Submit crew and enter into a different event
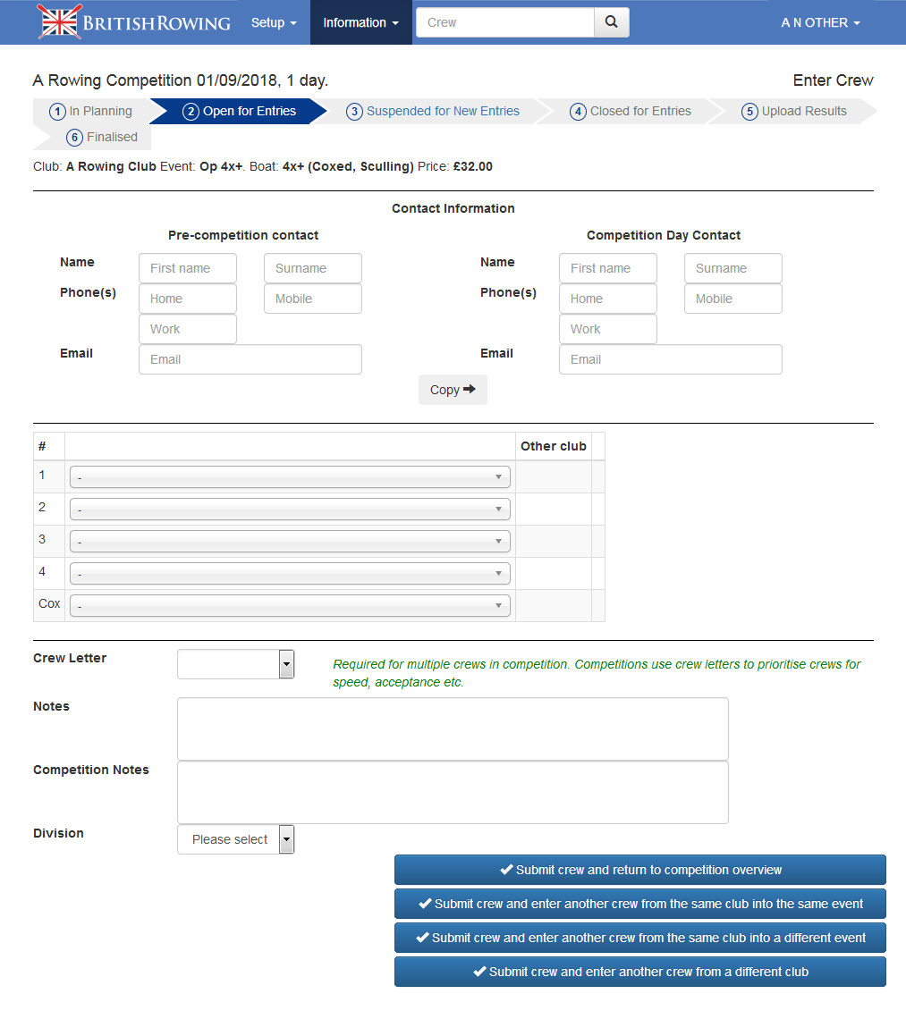The height and width of the screenshot is (1019, 906). pyautogui.click(x=639, y=938)
